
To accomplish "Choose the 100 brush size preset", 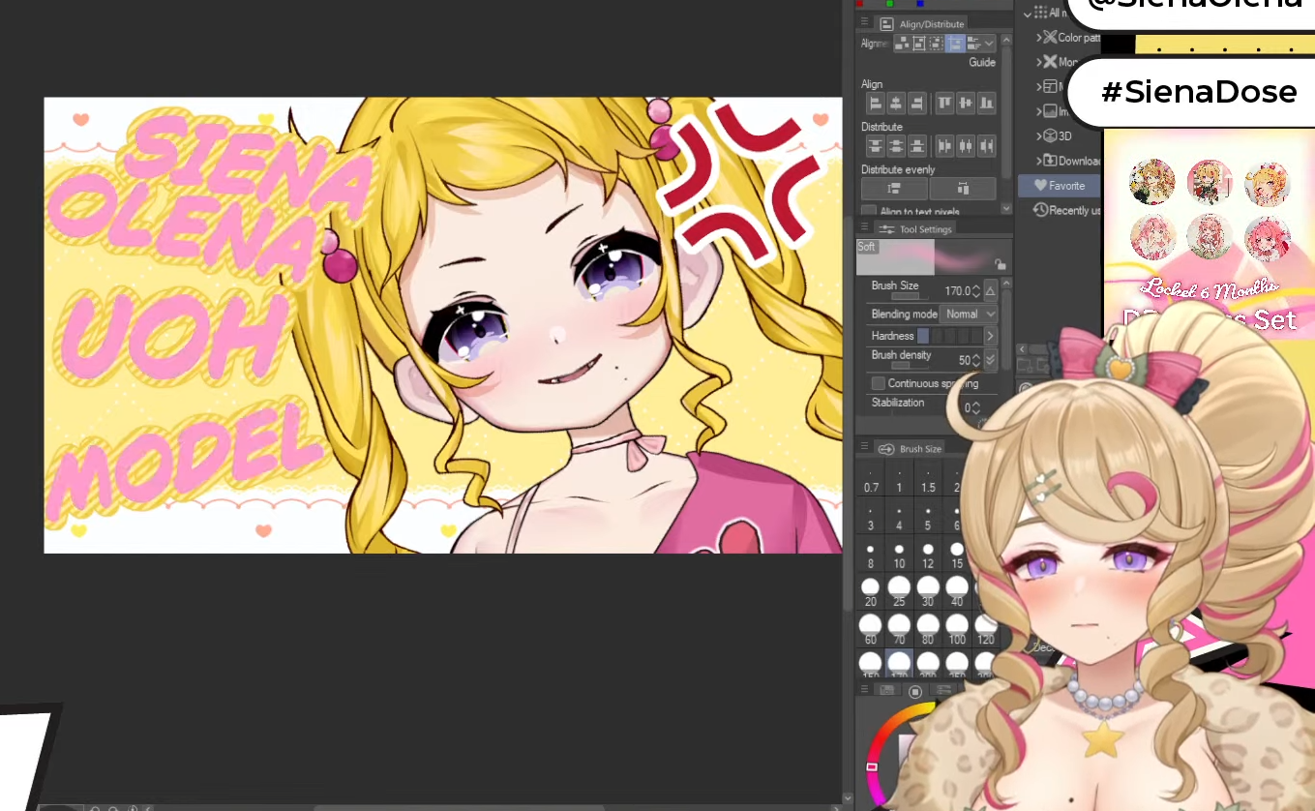I will 957,630.
